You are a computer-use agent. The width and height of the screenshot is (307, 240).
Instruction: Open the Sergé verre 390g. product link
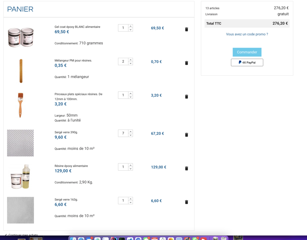pyautogui.click(x=66, y=132)
